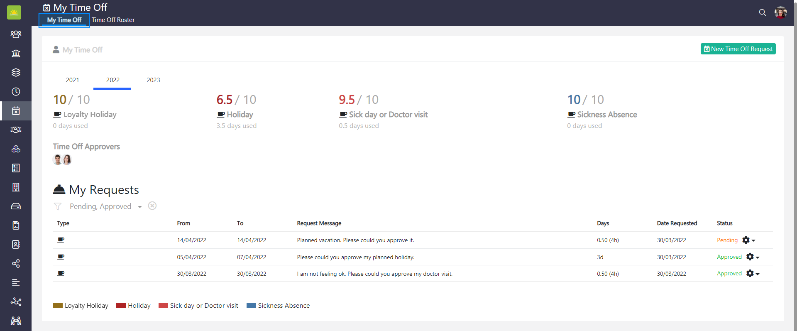Click the Time Off Approvers avatars
The width and height of the screenshot is (797, 331).
[62, 159]
